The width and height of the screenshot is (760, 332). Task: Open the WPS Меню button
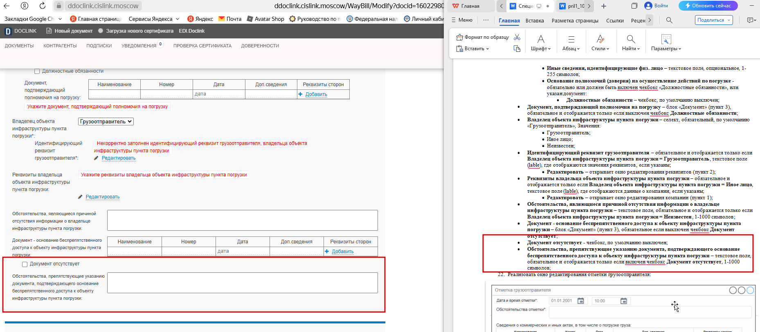[x=462, y=20]
